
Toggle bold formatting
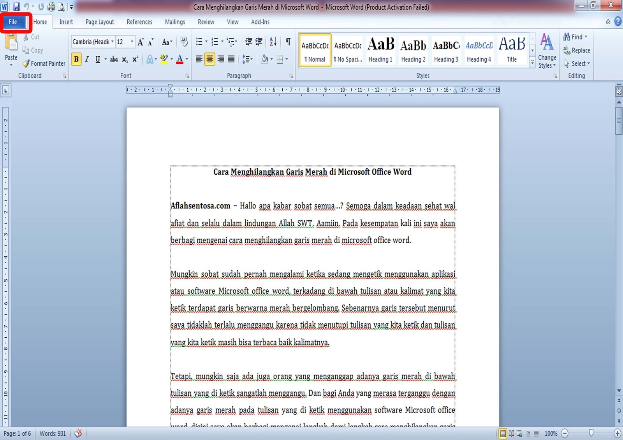(x=76, y=59)
